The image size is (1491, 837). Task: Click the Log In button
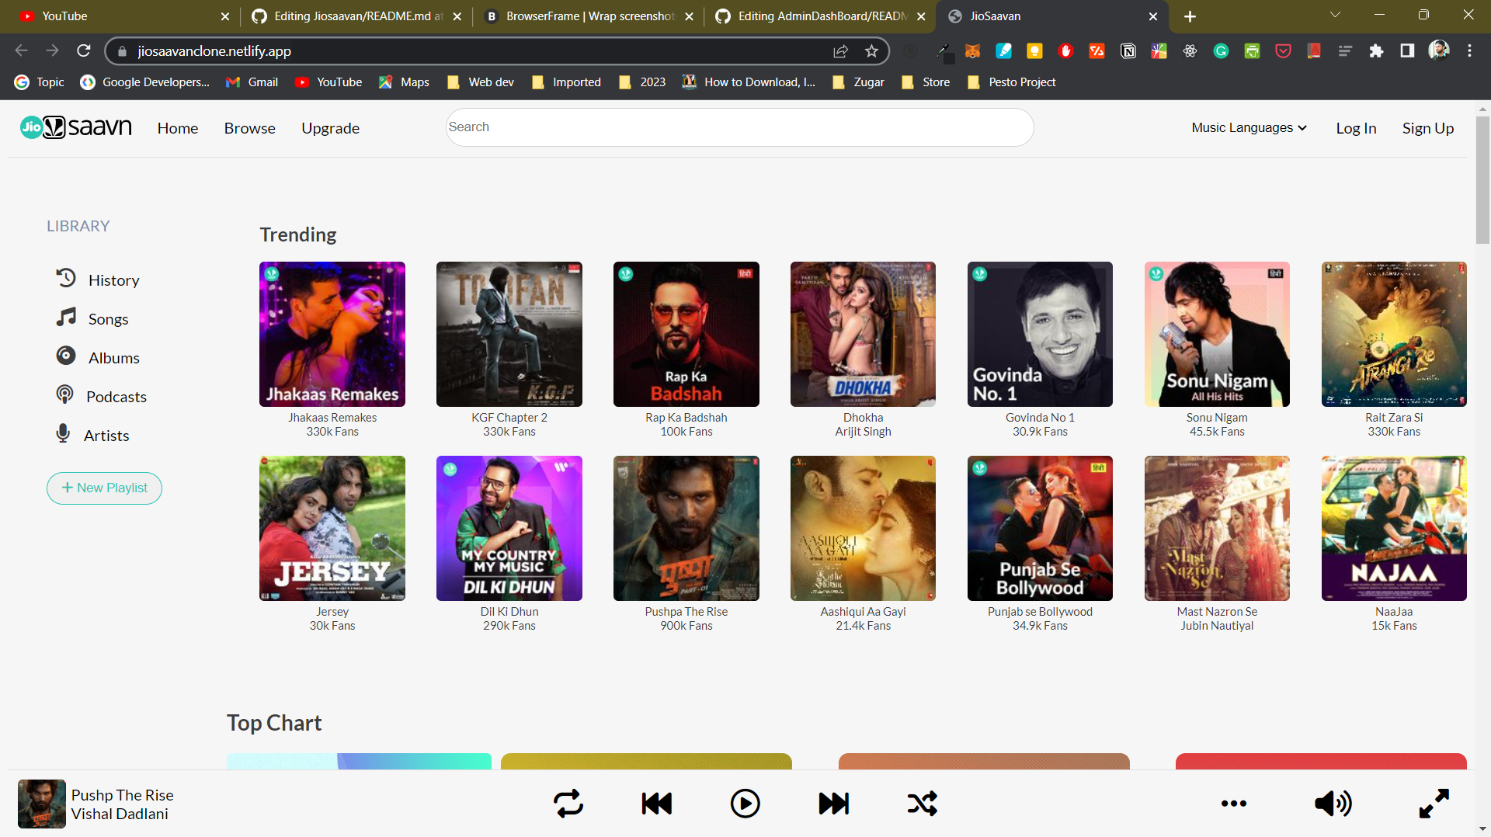click(1356, 128)
